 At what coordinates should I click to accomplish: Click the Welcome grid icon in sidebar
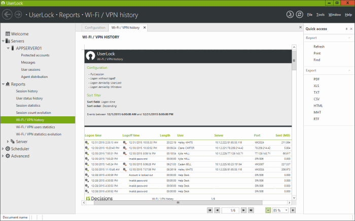pos(8,34)
